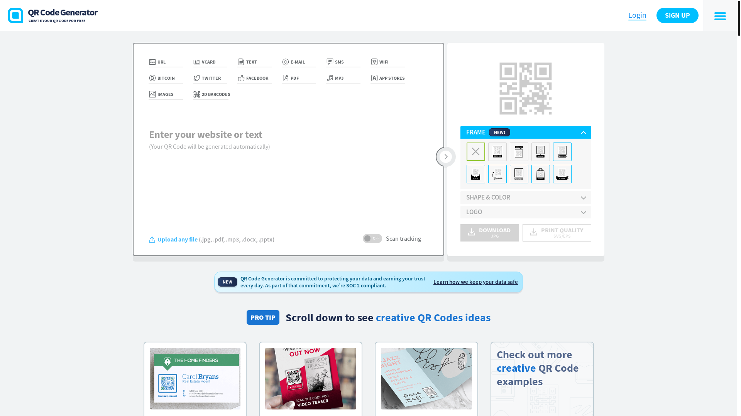Select frame with rounded pill label below

[x=562, y=152]
